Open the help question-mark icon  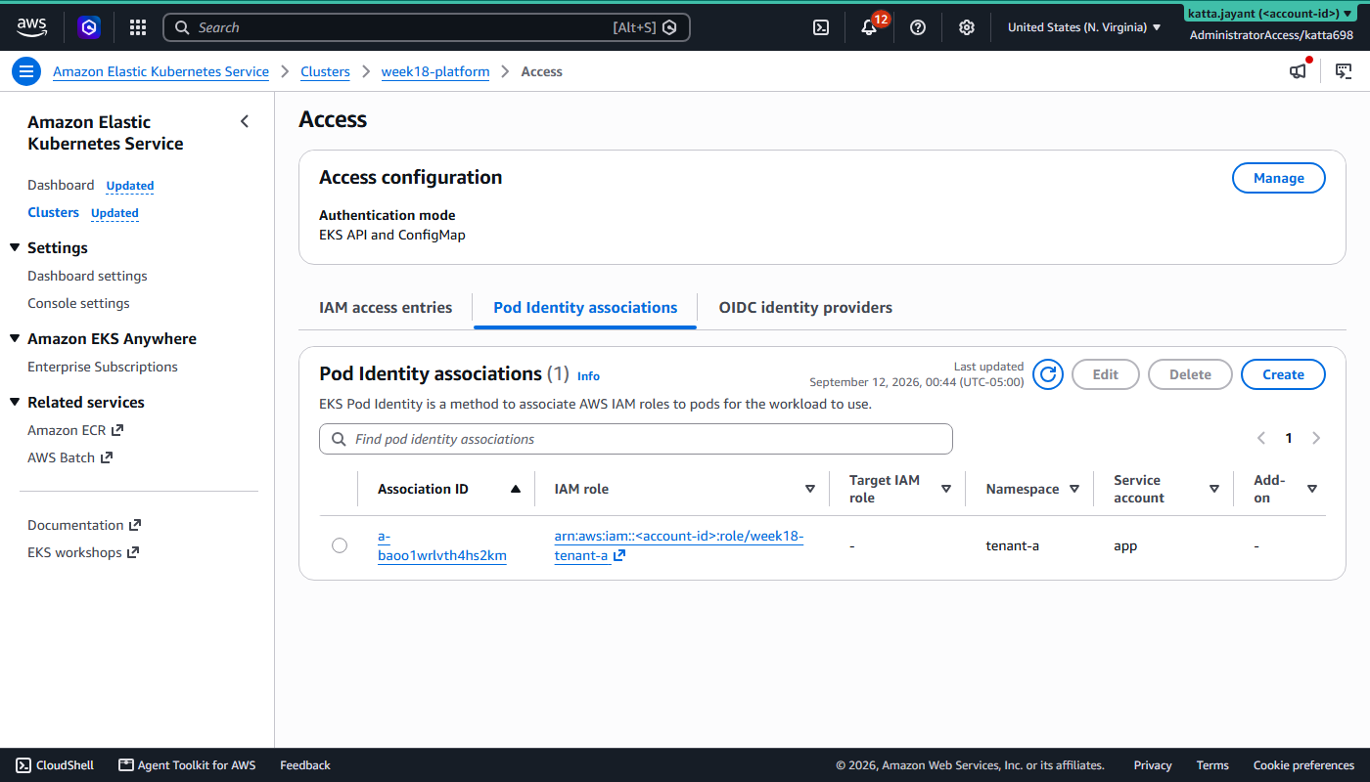[918, 27]
